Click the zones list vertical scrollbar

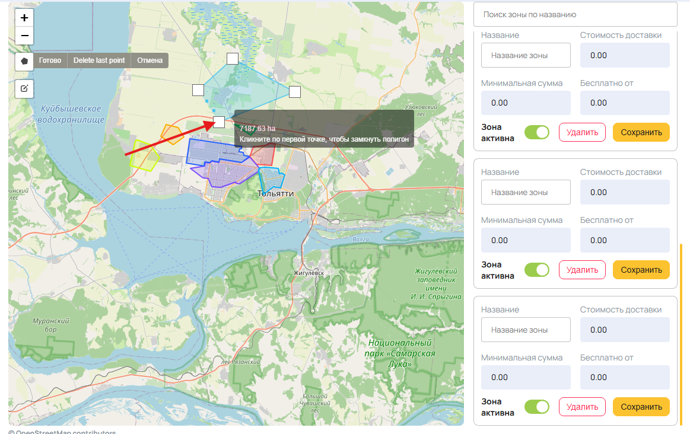click(x=681, y=333)
